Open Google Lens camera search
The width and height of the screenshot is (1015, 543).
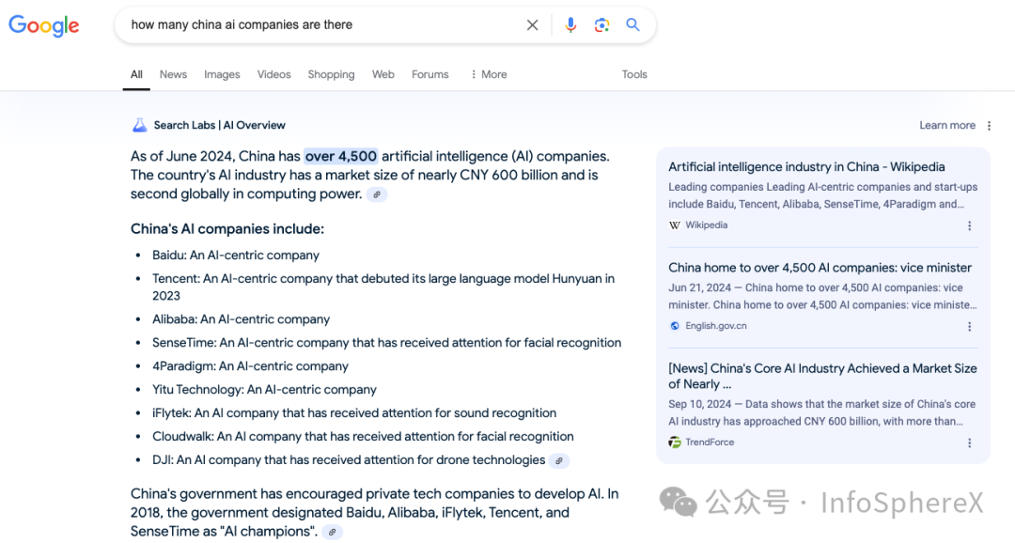point(601,24)
